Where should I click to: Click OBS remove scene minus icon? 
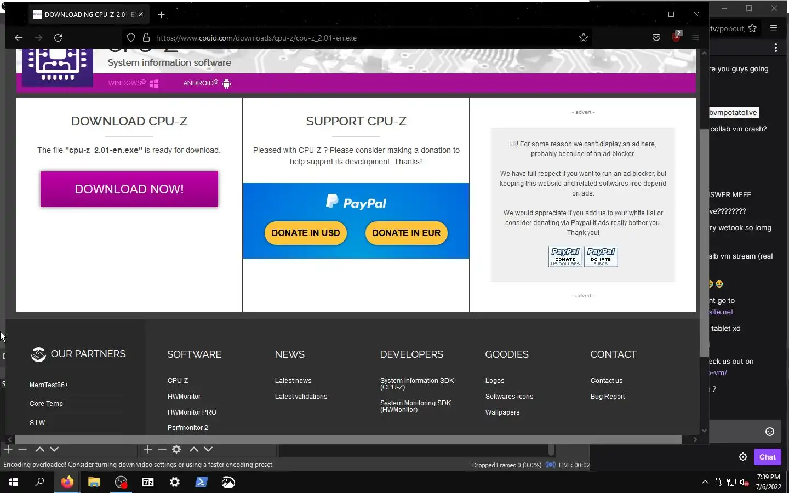pos(22,449)
